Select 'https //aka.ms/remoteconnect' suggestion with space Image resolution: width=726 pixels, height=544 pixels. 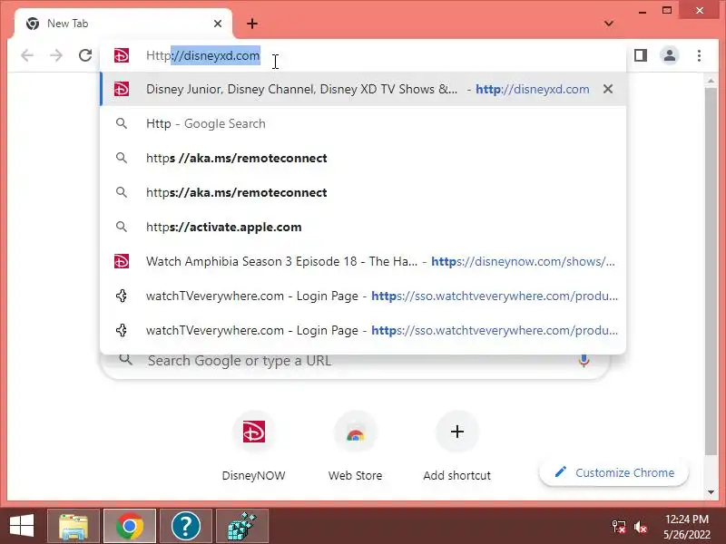click(x=363, y=158)
